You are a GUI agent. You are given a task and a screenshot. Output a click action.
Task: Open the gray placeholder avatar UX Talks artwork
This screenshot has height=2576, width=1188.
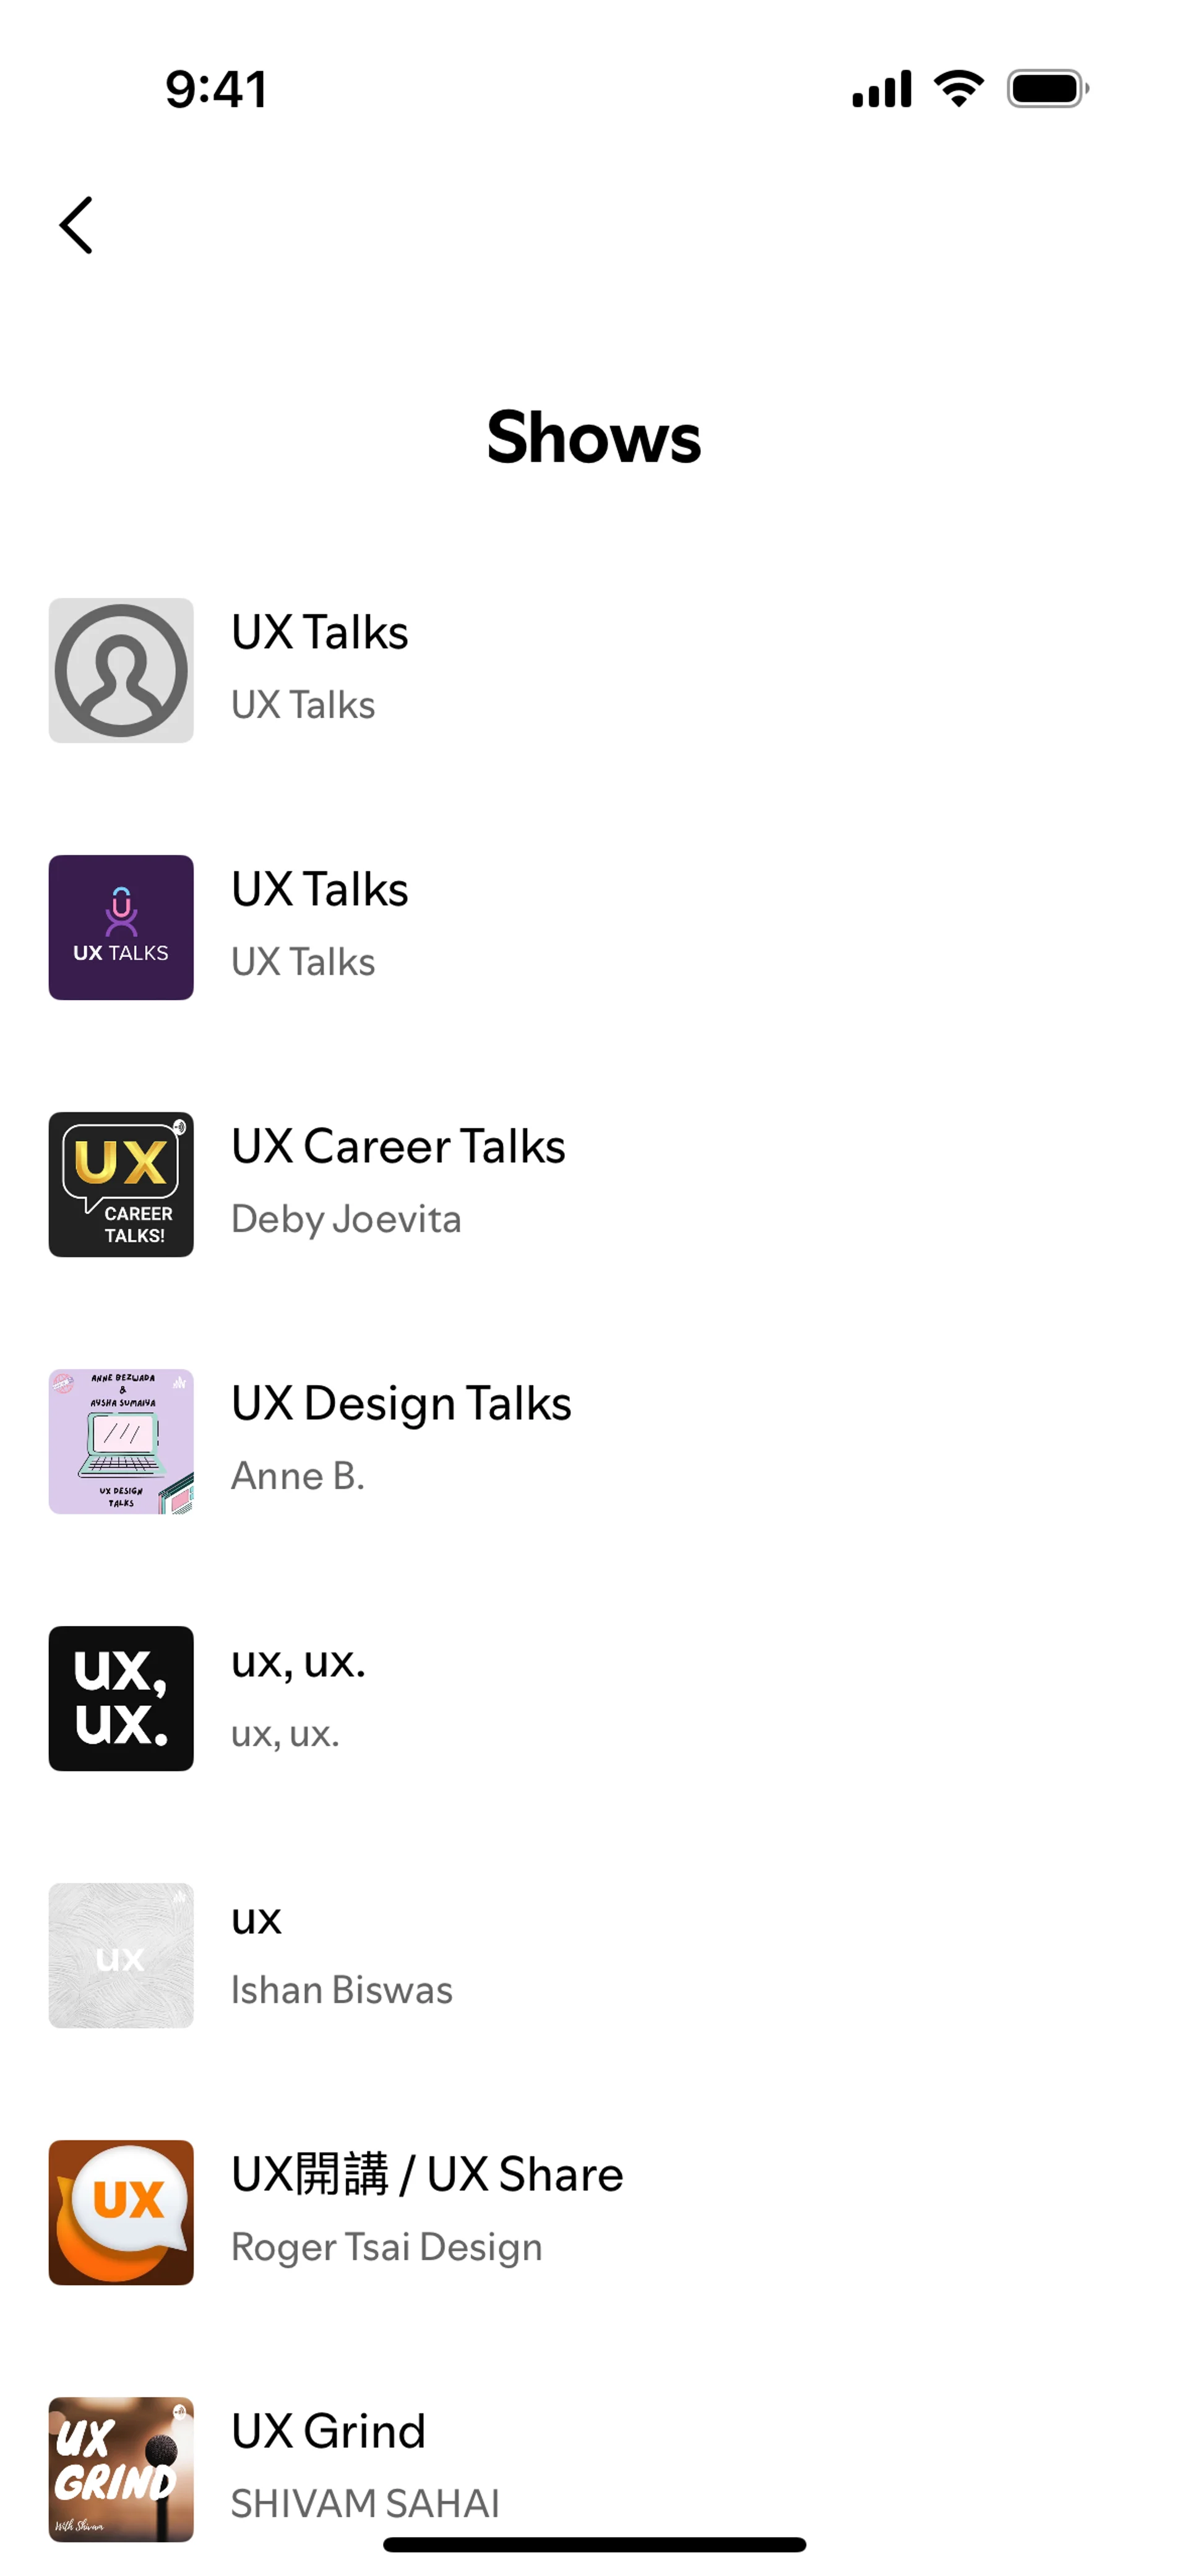tap(121, 670)
